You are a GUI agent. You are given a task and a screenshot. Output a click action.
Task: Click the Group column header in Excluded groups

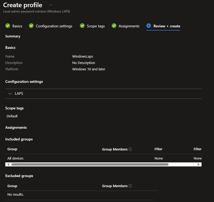(x=12, y=186)
